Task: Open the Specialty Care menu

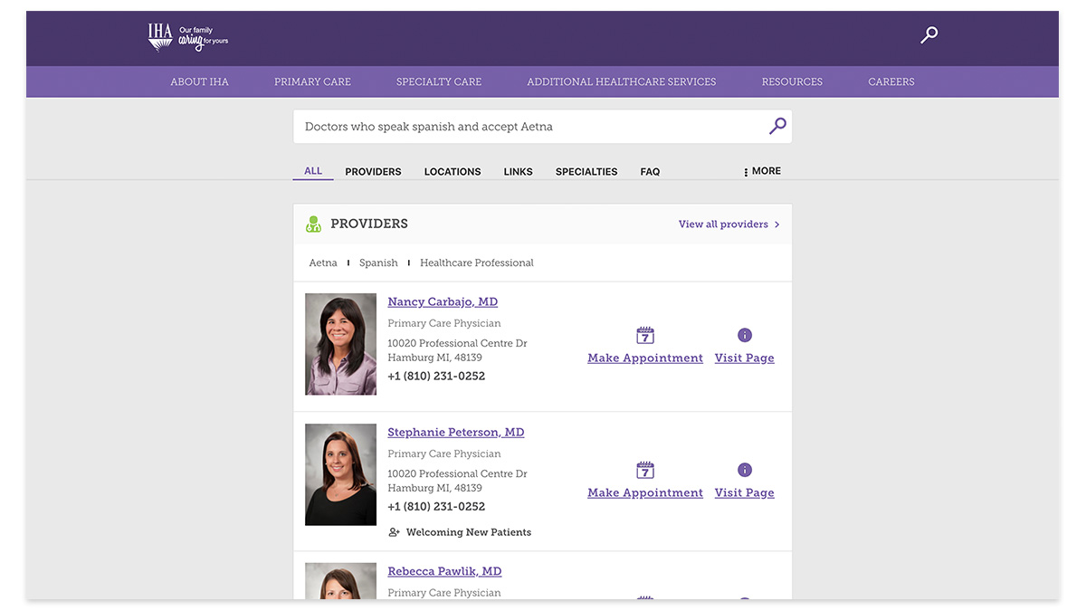Action: 439,81
